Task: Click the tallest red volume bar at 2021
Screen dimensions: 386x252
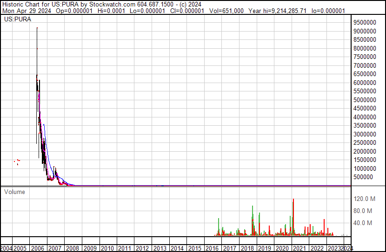Action: (293, 217)
